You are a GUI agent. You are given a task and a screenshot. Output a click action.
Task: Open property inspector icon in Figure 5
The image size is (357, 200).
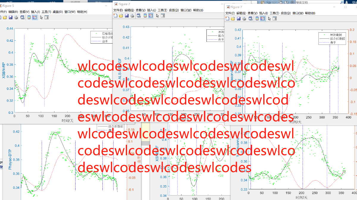[x=47, y=17]
